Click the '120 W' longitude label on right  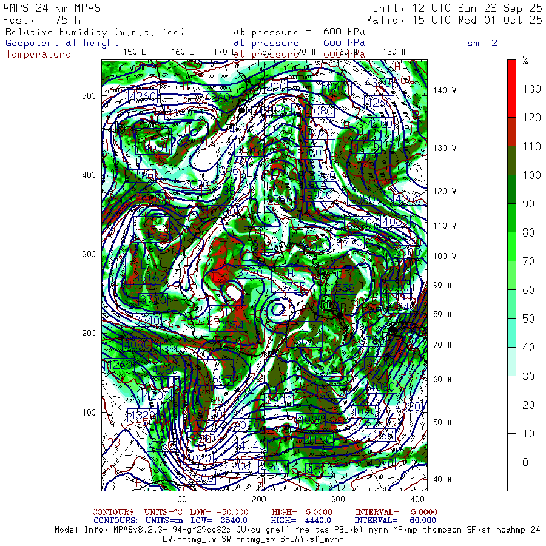pyautogui.click(x=445, y=192)
